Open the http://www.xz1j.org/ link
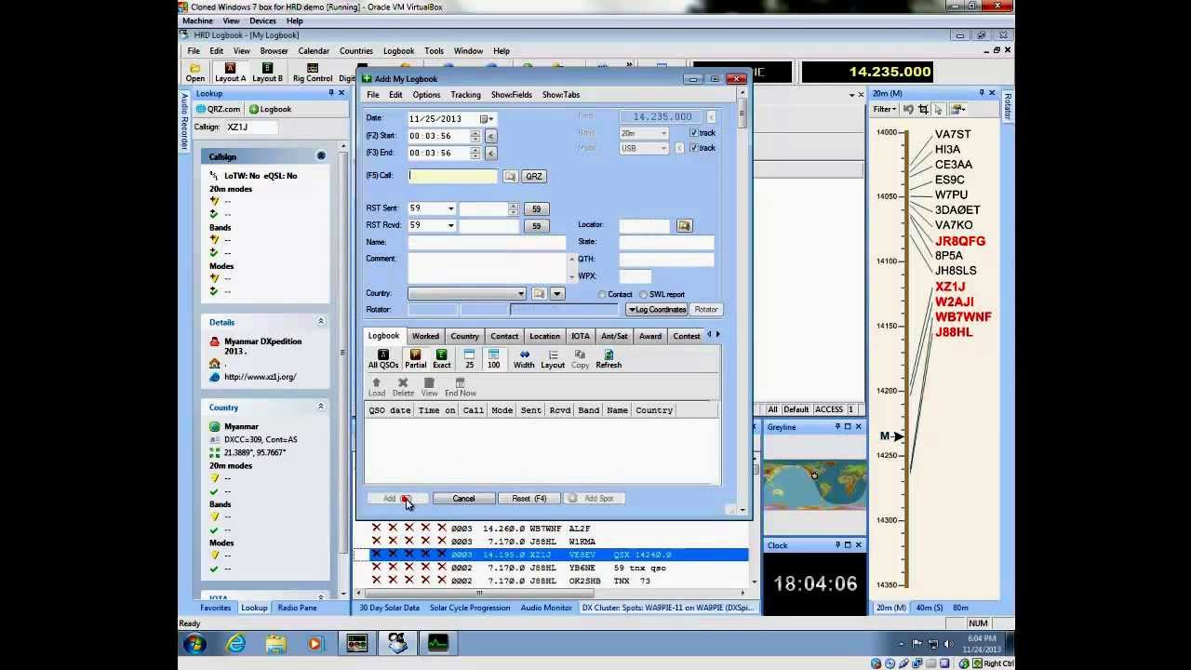This screenshot has width=1191, height=670. [x=261, y=377]
